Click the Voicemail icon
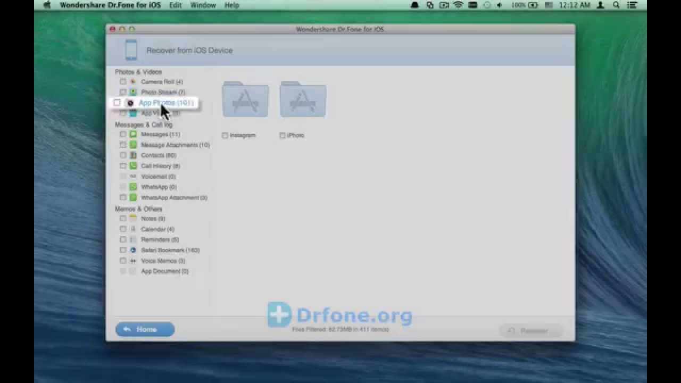This screenshot has height=383, width=681. (x=133, y=177)
